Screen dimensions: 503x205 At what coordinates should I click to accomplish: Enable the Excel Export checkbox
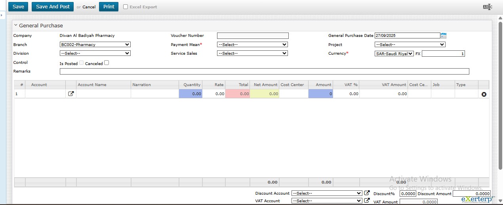pos(126,7)
